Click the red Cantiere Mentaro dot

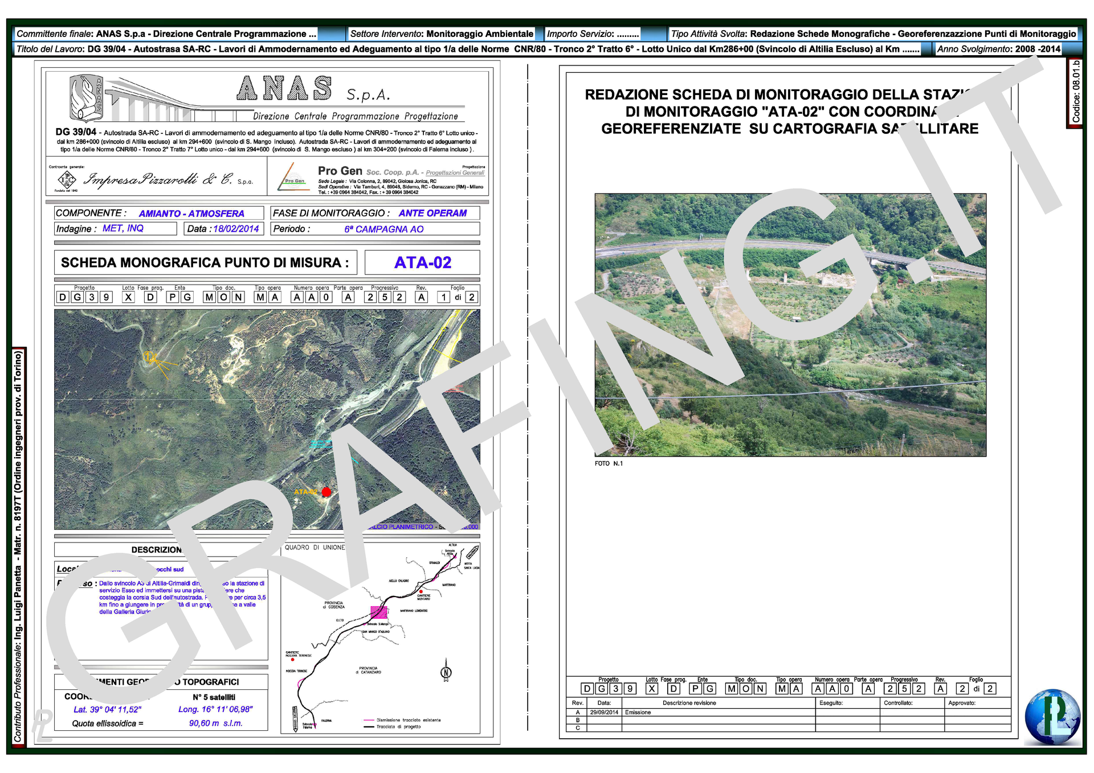[x=421, y=591]
